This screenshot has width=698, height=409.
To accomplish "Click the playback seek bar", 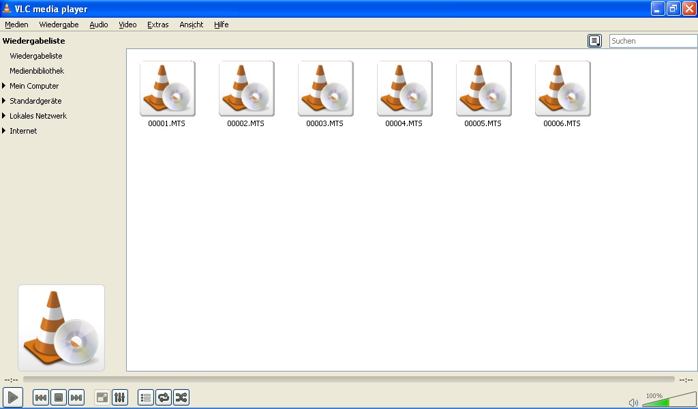I will (348, 380).
